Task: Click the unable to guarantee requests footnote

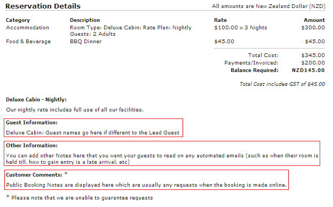Action: (82, 197)
